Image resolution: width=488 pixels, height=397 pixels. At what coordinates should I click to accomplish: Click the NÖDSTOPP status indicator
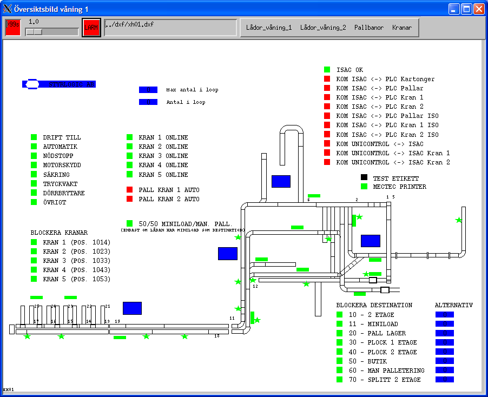click(34, 156)
